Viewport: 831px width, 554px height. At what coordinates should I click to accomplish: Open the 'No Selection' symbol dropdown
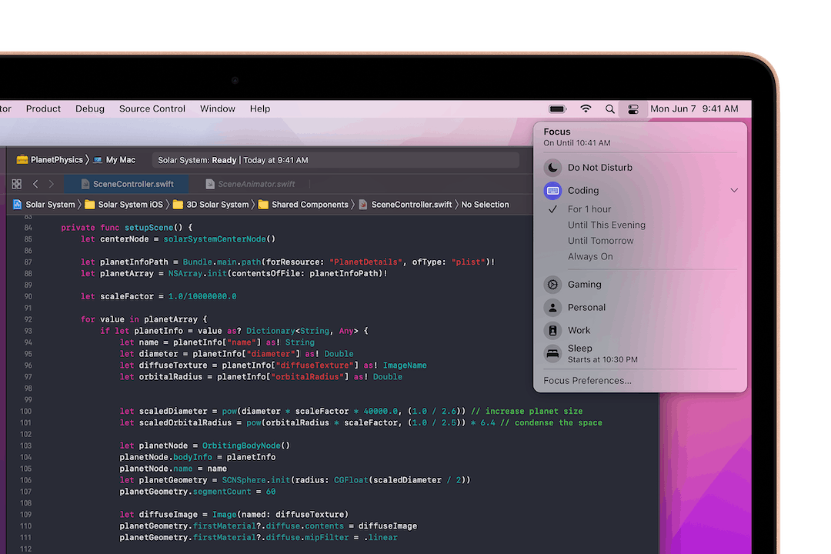(x=485, y=205)
